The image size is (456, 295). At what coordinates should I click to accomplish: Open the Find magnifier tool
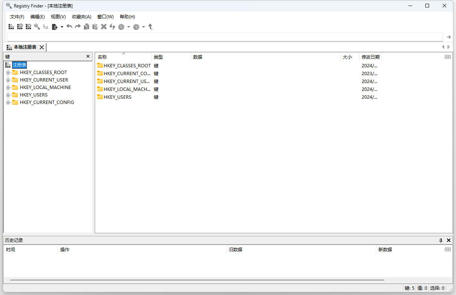pos(37,27)
